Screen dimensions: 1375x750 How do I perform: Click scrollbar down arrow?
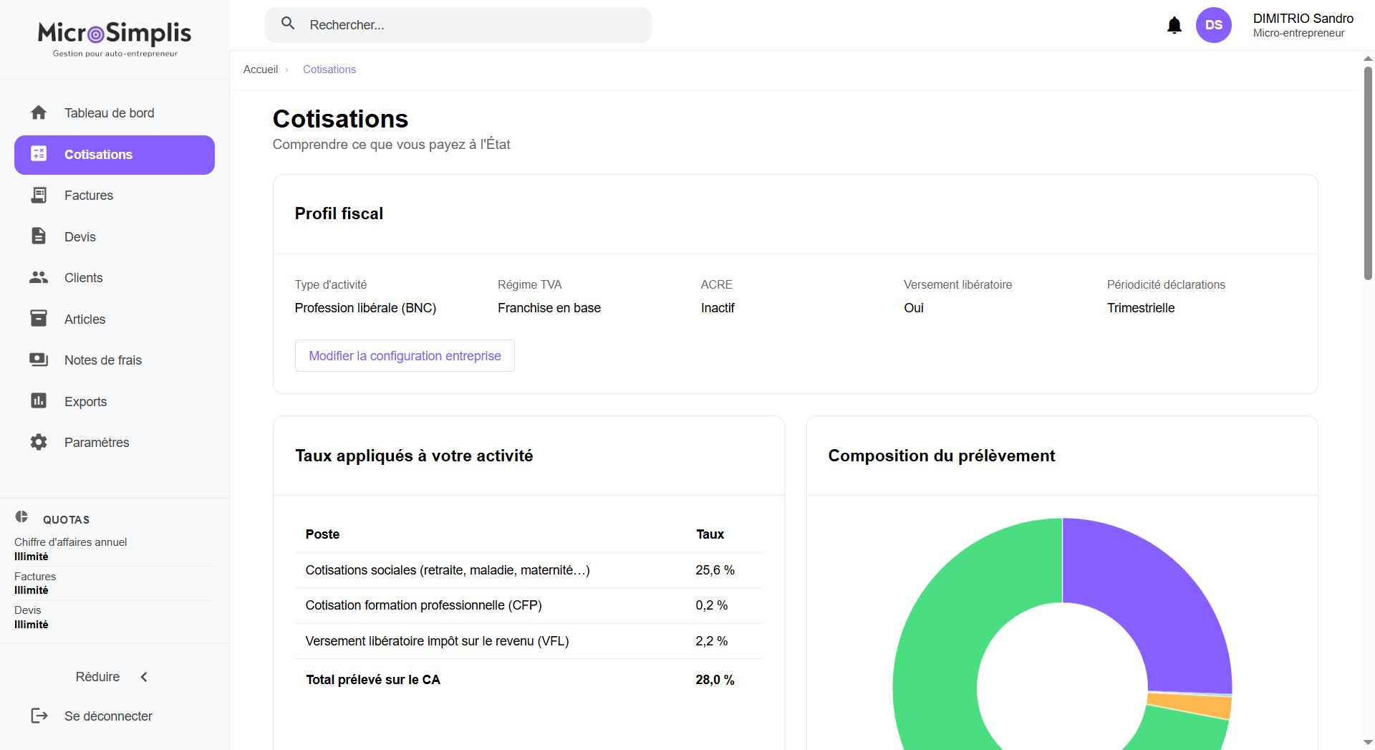[1368, 743]
